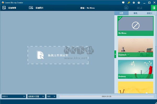Open the feedback chat bubble icon
The image size is (157, 104).
point(123,3)
